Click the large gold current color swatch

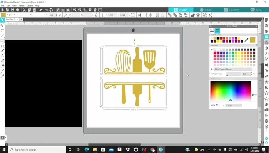coord(252,40)
